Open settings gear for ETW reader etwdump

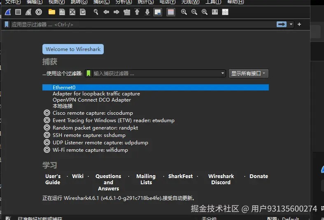click(x=47, y=120)
